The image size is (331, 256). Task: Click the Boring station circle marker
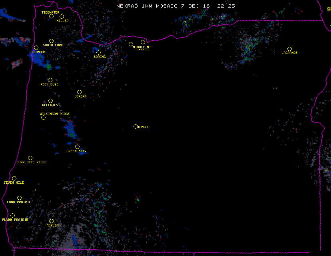pyautogui.click(x=98, y=52)
